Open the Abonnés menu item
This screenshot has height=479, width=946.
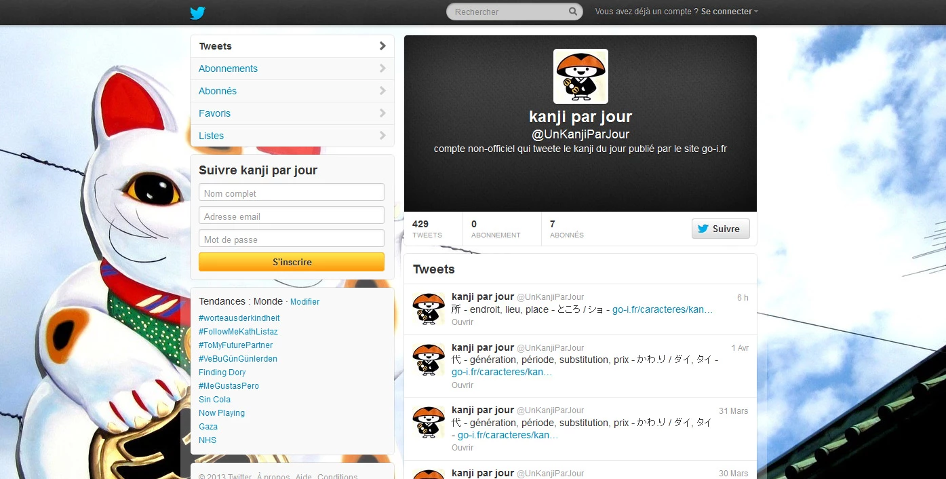(x=218, y=91)
